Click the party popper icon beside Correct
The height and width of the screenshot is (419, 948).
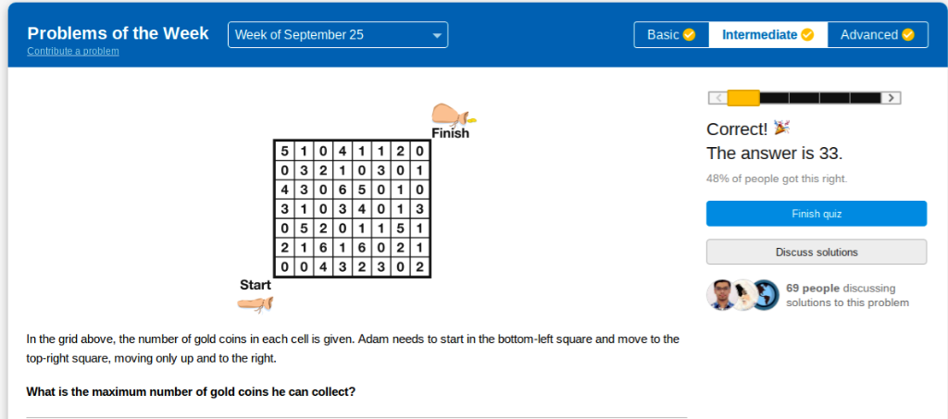click(782, 128)
